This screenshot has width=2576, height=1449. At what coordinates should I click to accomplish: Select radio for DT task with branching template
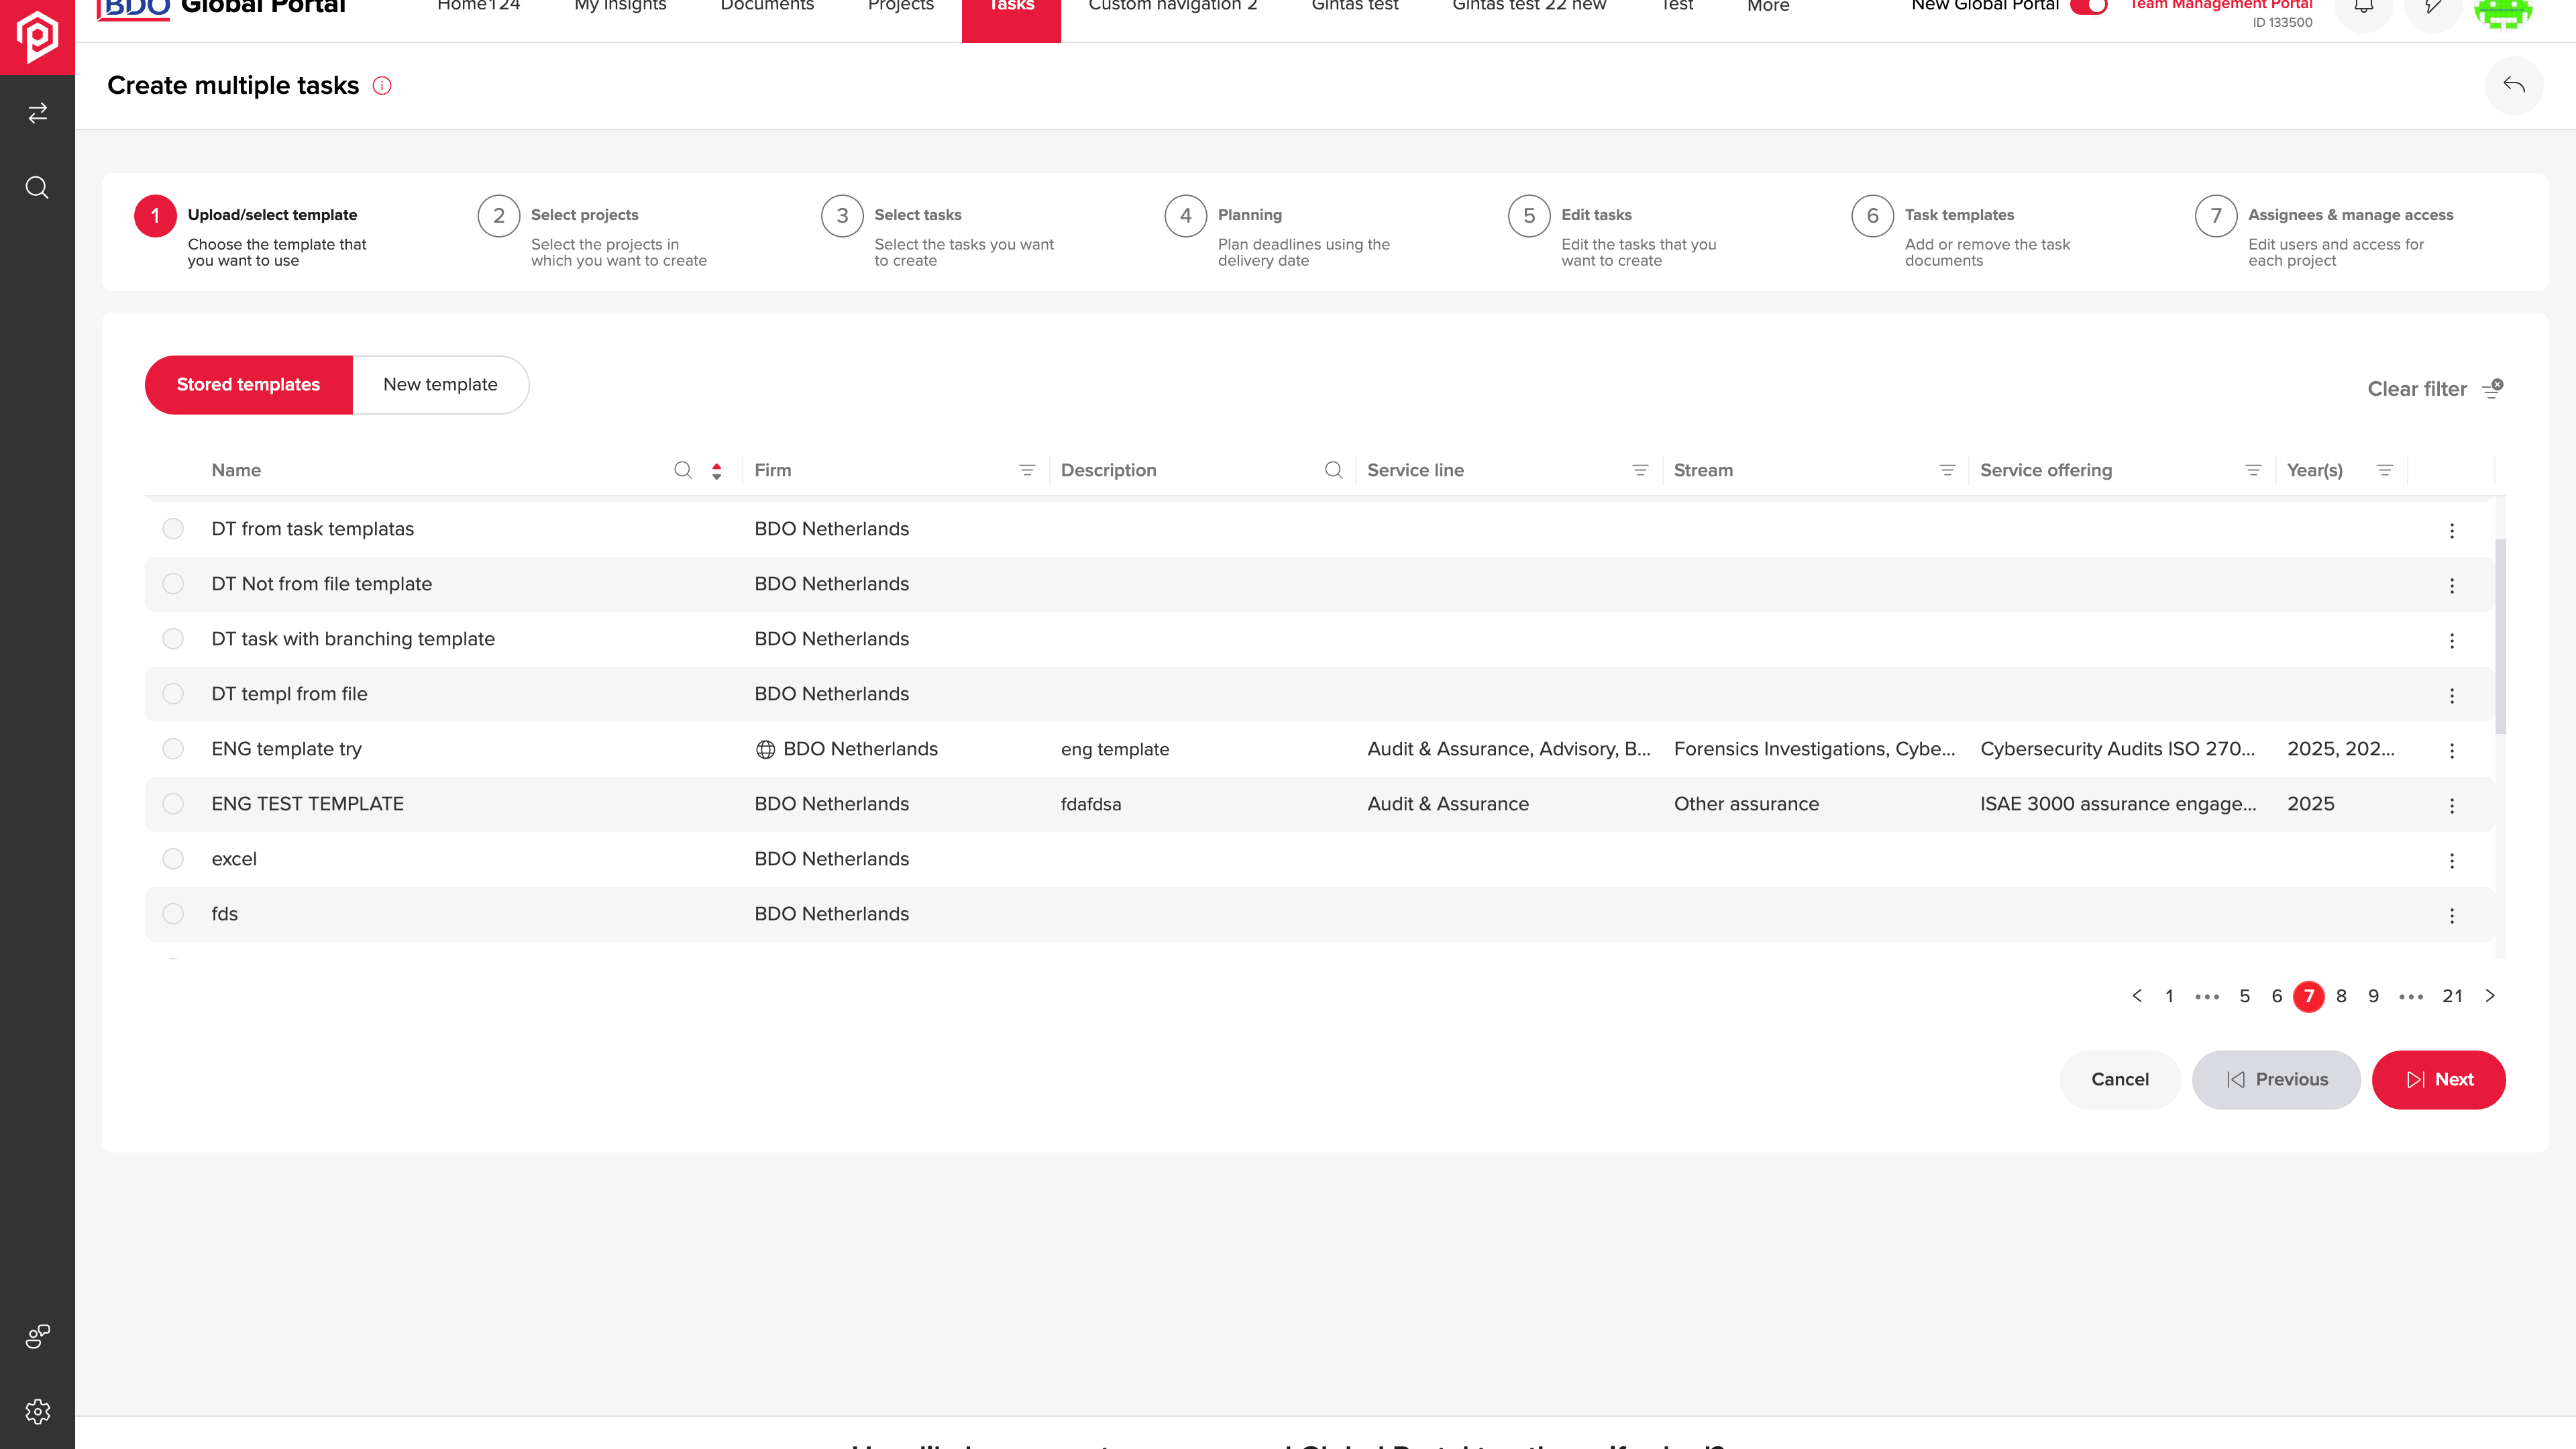click(x=173, y=639)
